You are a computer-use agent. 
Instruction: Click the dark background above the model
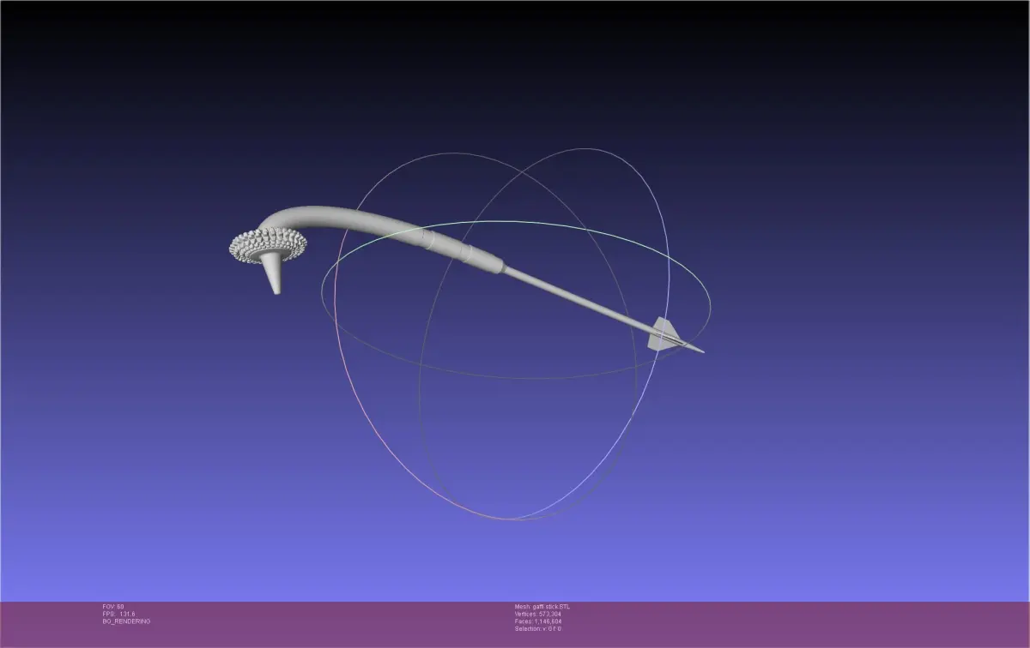coord(515,69)
